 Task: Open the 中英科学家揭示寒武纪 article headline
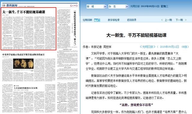[23, 55]
